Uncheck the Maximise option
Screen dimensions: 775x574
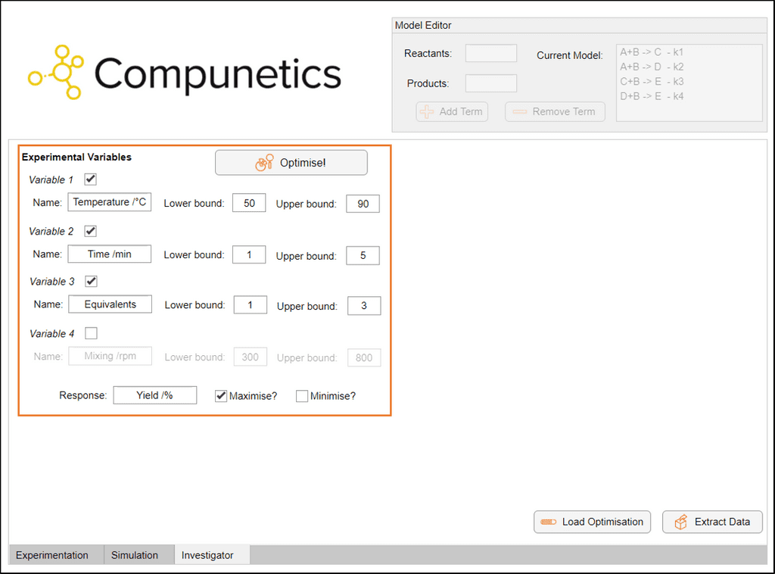click(220, 395)
